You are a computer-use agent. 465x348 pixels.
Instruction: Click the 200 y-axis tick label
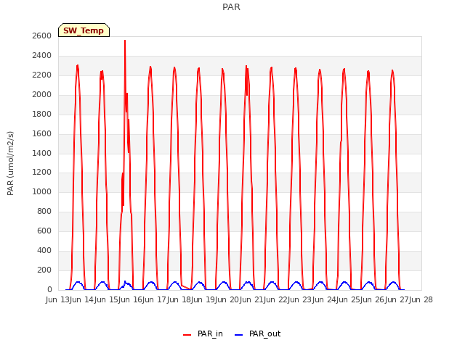(44, 270)
